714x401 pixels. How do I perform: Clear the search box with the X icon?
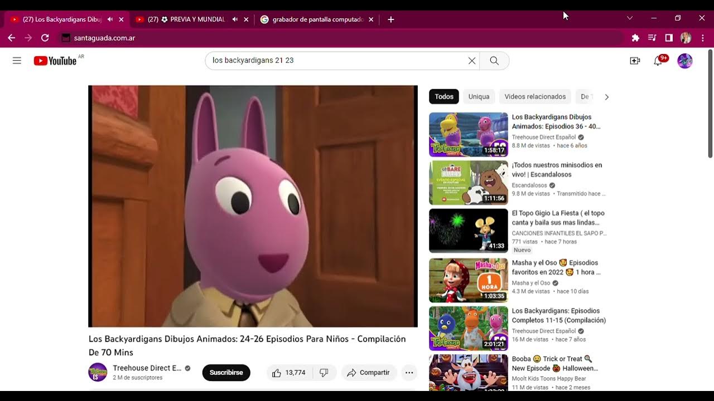[472, 61]
